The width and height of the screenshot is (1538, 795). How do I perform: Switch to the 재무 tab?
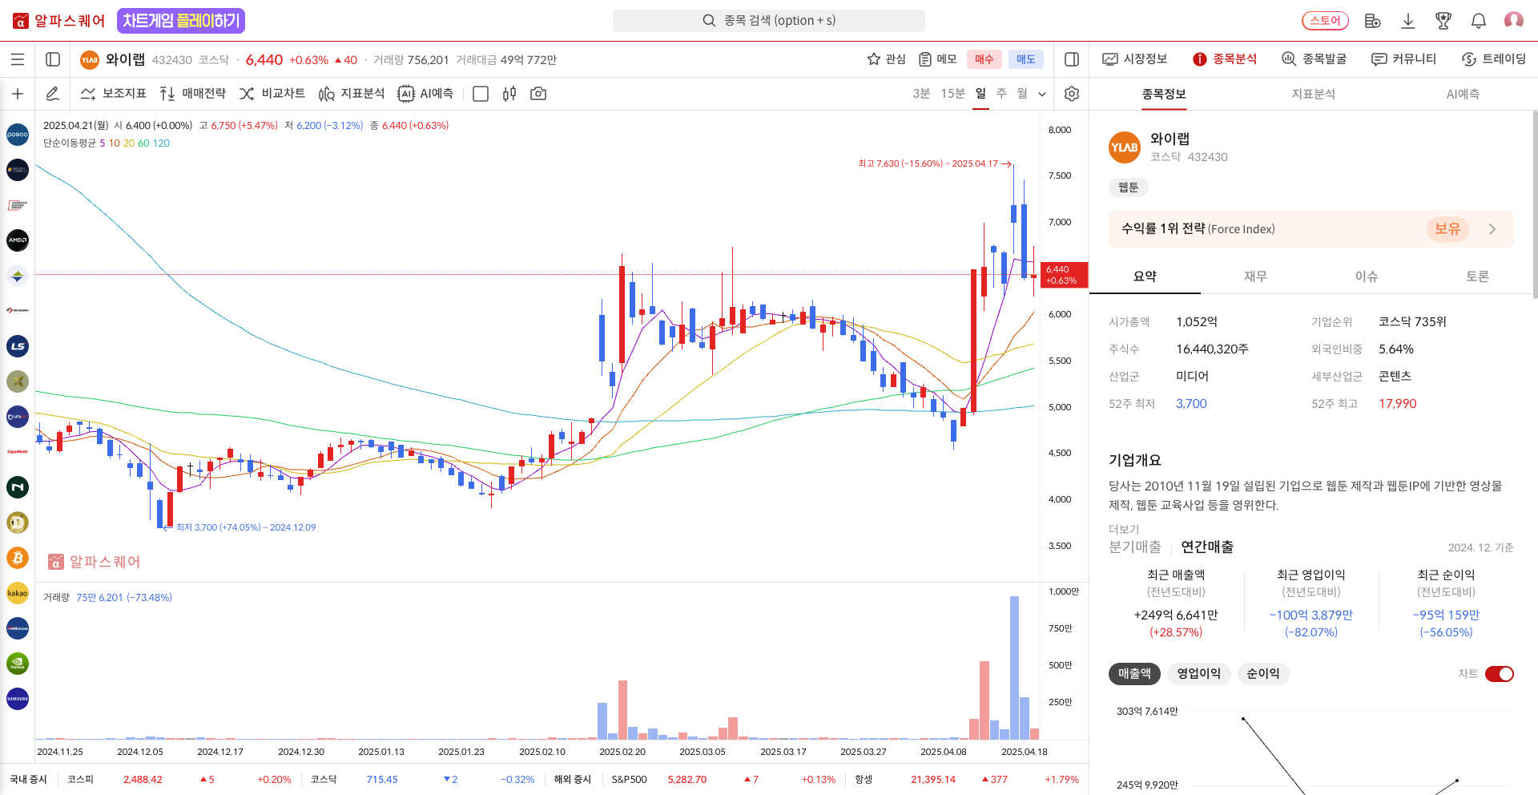click(x=1255, y=276)
